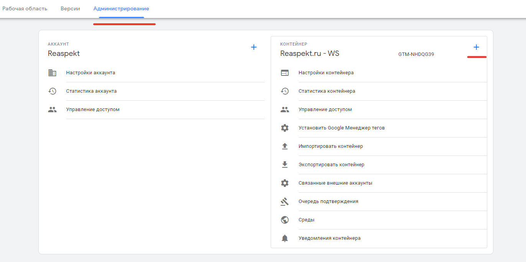This screenshot has height=262, width=526.
Task: Open Связанные внешние аккаунты
Action: tap(335, 183)
